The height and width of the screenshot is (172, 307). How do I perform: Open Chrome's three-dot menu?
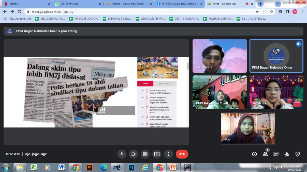coord(302,12)
